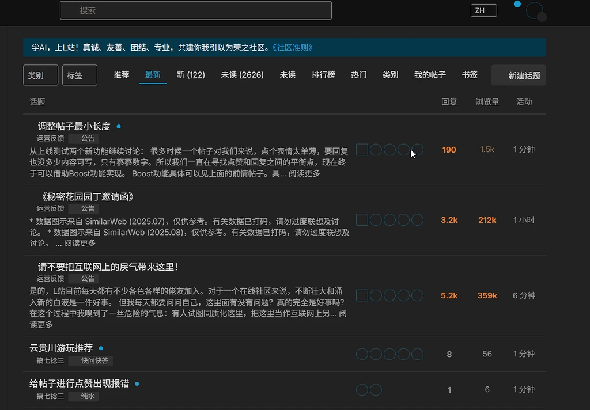
Task: Click 搞七捻三 category under 给帖子进行点赞出现报错
Action: tap(51, 396)
